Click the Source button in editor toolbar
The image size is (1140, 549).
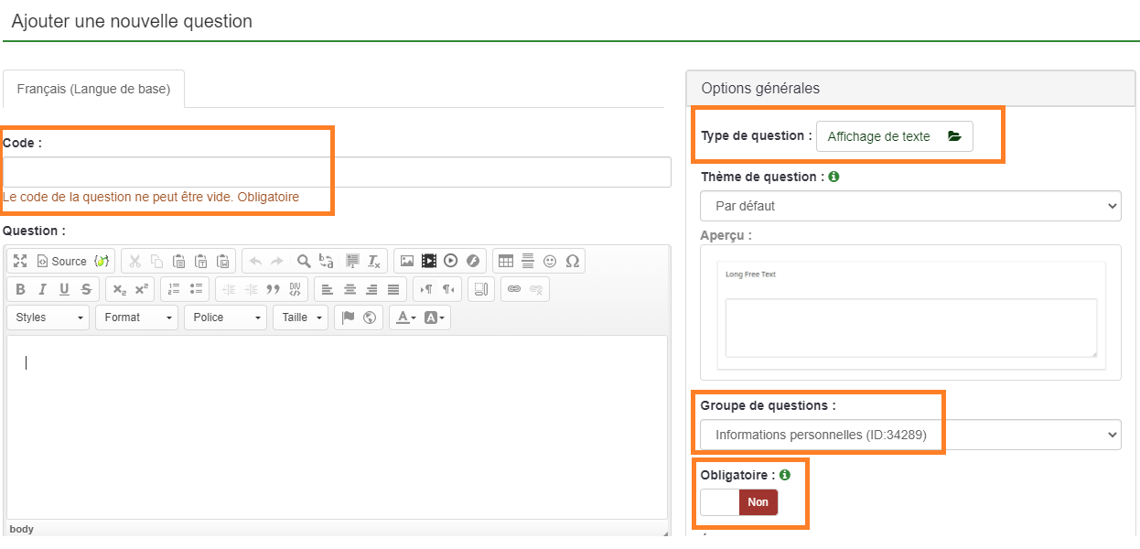tap(61, 261)
